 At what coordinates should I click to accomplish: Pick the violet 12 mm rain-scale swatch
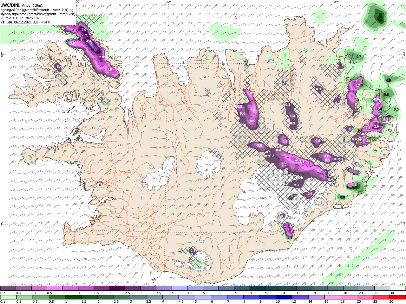(x=300, y=297)
